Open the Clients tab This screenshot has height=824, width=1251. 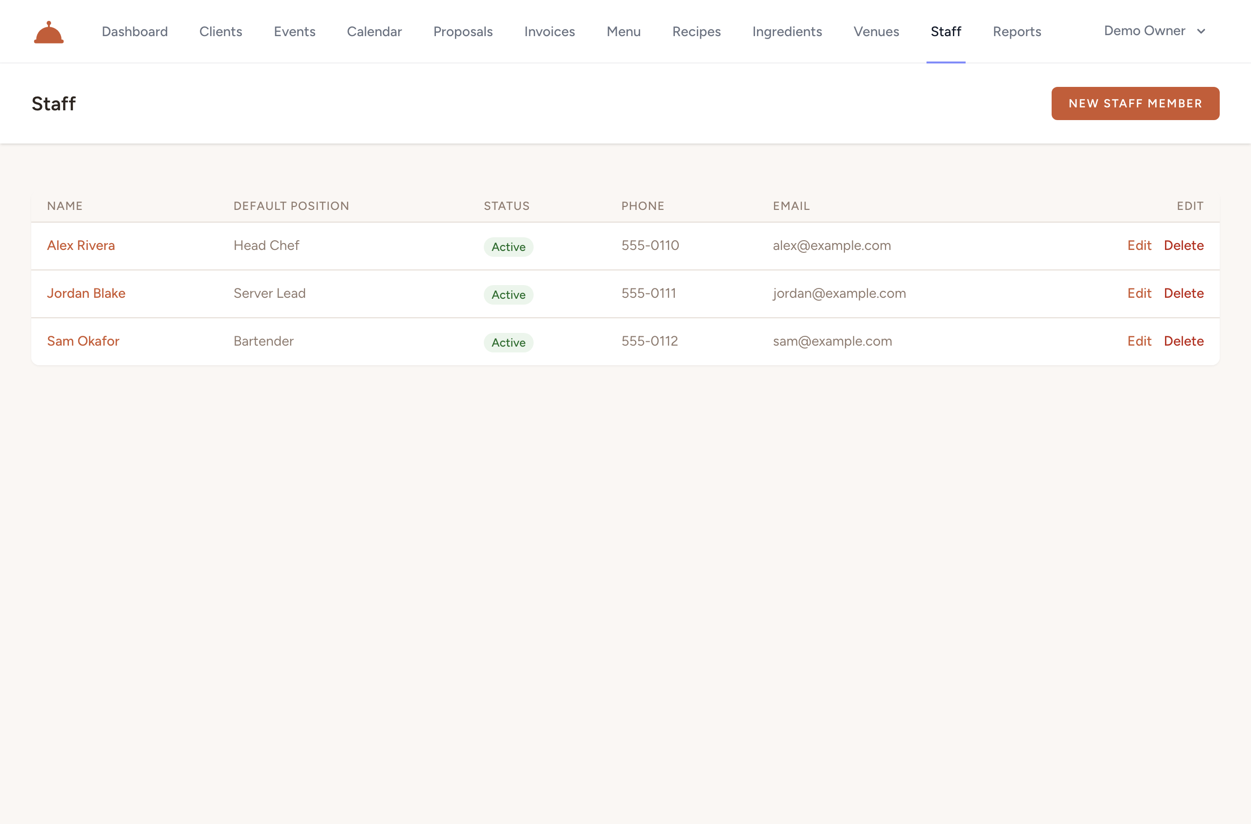tap(220, 32)
